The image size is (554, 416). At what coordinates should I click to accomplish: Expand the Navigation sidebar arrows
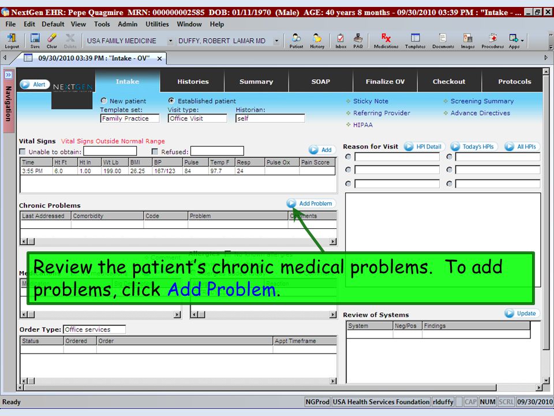[8, 75]
